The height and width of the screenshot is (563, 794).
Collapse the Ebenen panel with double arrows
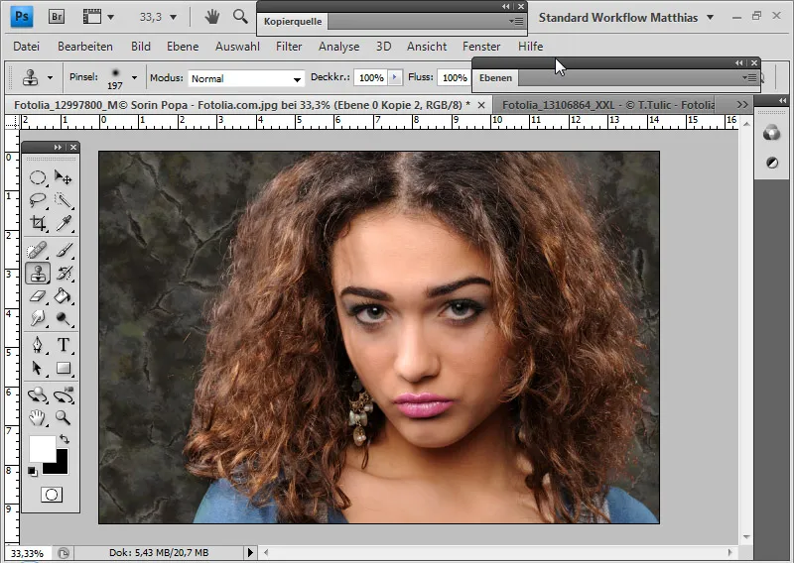point(738,63)
